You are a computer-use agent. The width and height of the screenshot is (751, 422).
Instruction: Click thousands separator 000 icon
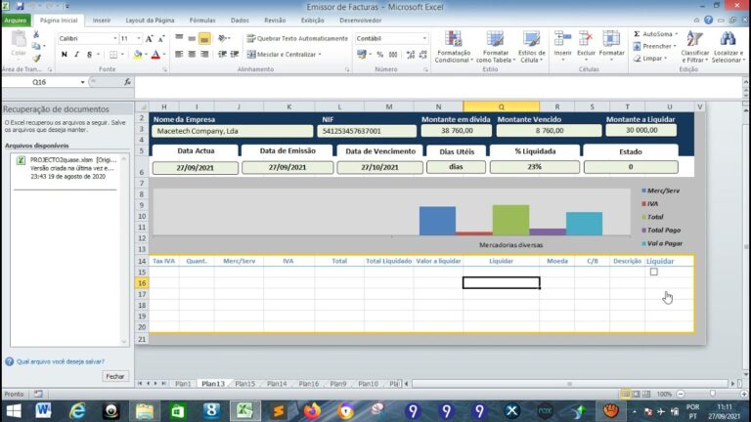coord(393,55)
